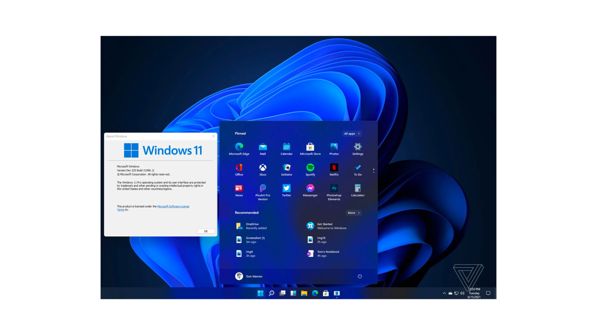Open the Calculator app
Viewport: 597px width, 335px height.
coord(357,191)
